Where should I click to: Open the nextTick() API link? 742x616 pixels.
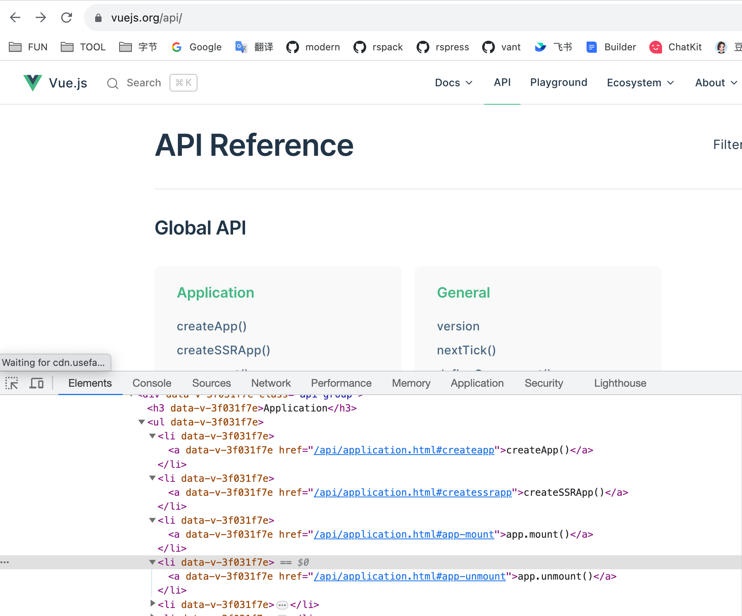pyautogui.click(x=466, y=350)
